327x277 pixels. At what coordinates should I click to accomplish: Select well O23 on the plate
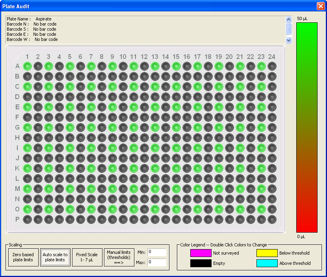click(261, 209)
